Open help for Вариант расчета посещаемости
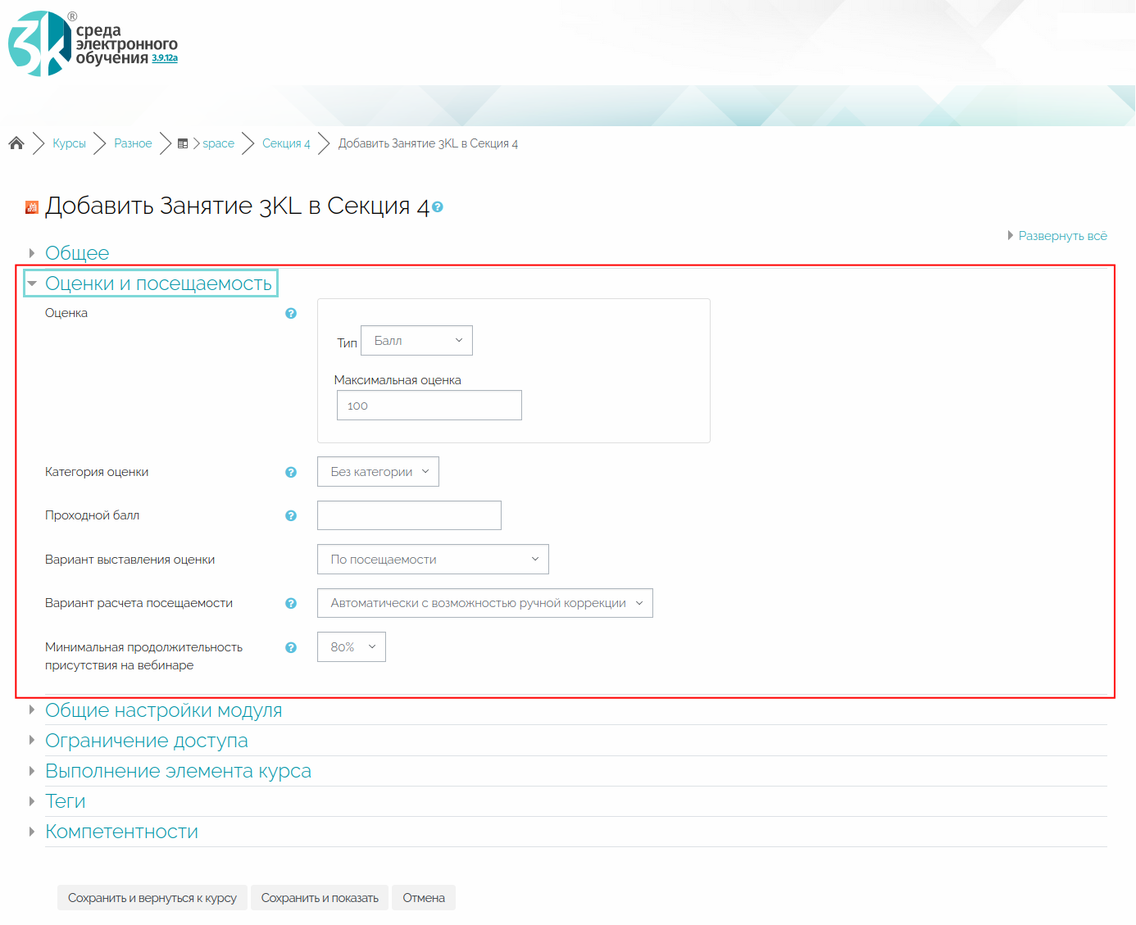 291,604
